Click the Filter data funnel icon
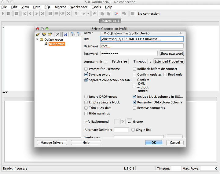This screenshot has height=174, width=220. 84,14
